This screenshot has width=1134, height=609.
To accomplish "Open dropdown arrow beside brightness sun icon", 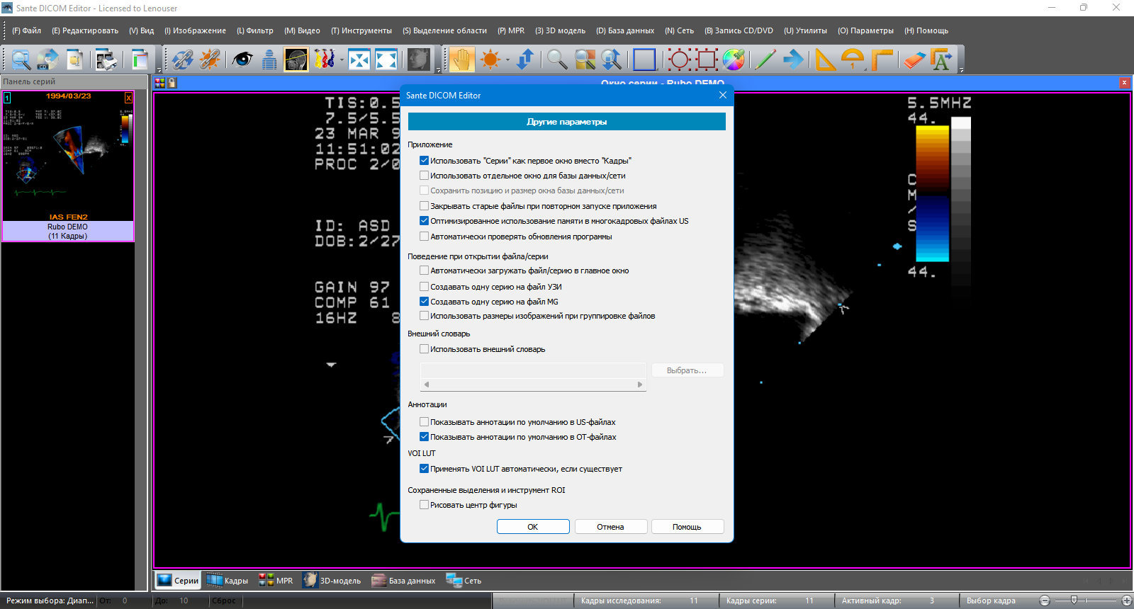I will click(507, 60).
